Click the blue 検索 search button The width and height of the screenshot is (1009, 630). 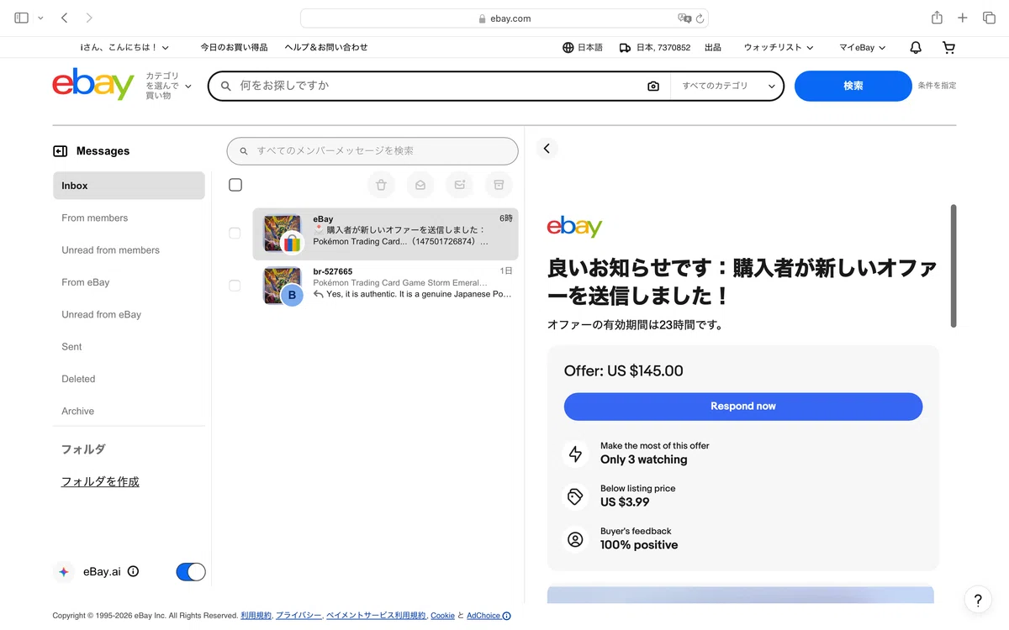[x=853, y=86]
